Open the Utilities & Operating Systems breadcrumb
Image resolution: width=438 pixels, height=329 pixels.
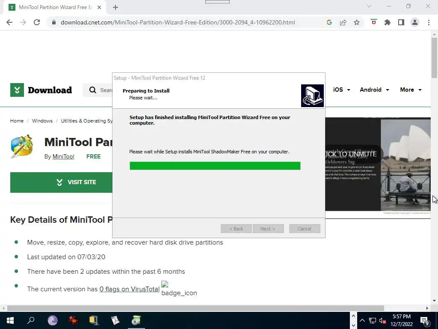click(86, 121)
